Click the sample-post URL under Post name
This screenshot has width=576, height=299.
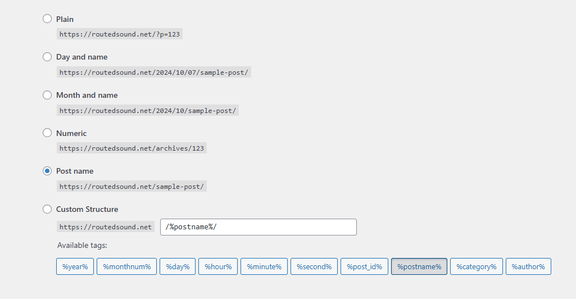131,187
